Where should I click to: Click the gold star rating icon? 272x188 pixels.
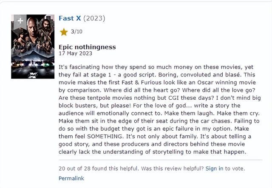pyautogui.click(x=64, y=32)
